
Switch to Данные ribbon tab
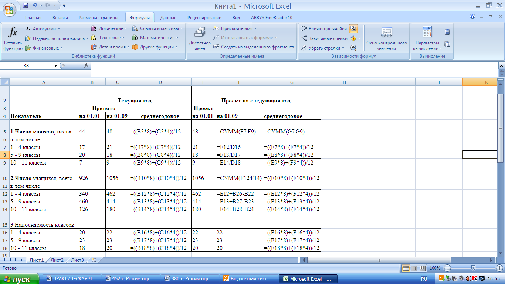(168, 17)
